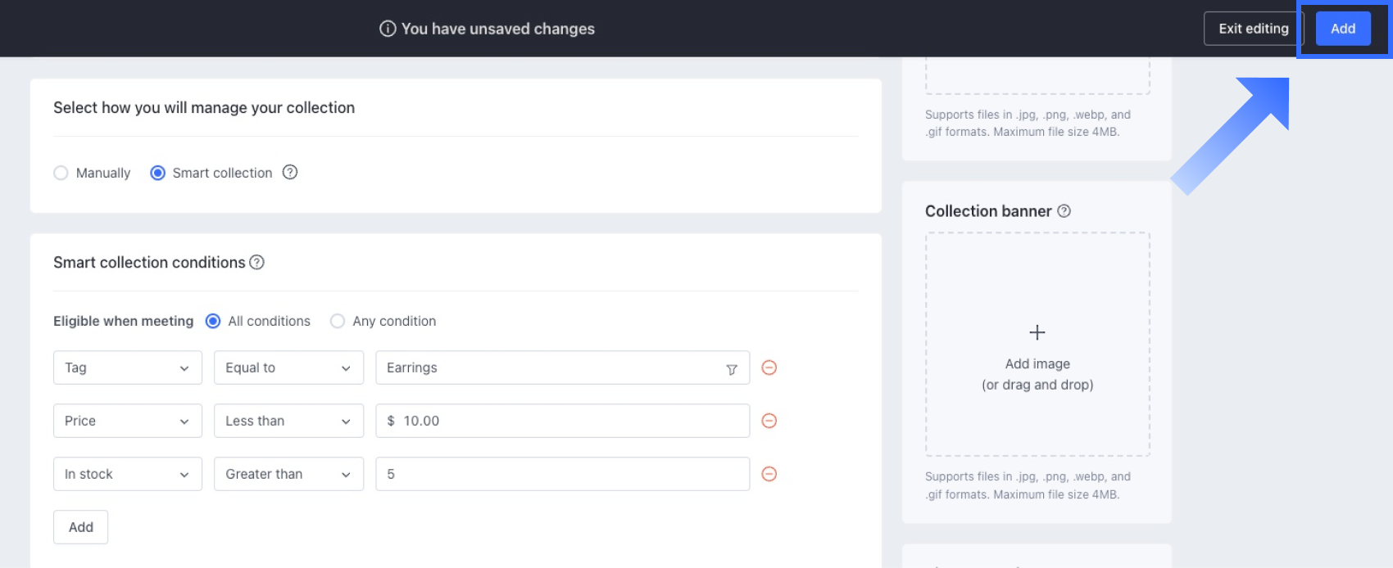Open Smart collection conditions help icon

pyautogui.click(x=256, y=263)
